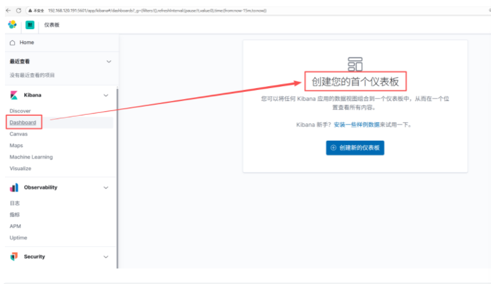Click the Kibana section logo icon
The width and height of the screenshot is (491, 284).
14,95
